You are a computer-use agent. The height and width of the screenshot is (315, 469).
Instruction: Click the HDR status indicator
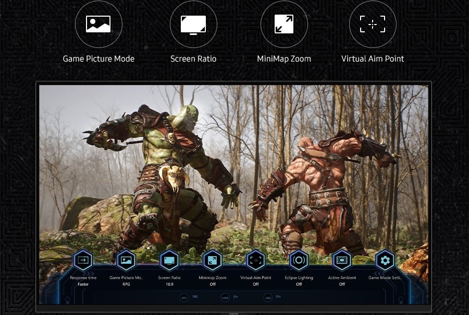(226, 297)
